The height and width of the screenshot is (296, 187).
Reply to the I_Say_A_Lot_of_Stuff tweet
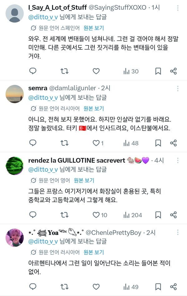coord(33,71)
